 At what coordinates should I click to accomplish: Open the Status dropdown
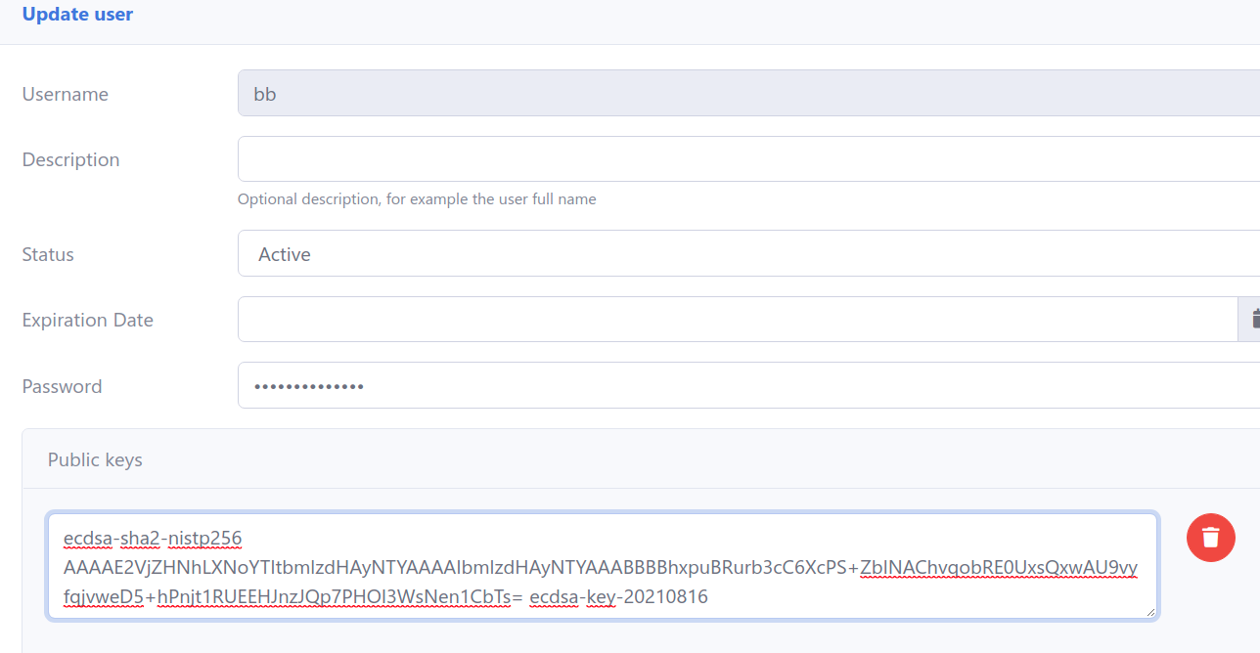coord(685,253)
